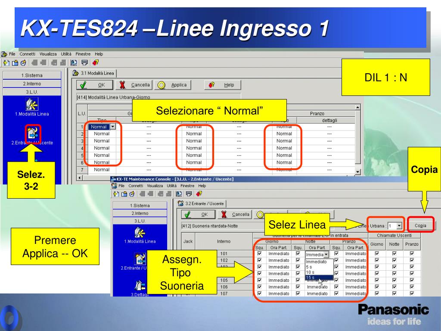Viewport: 441px width, 331px height.
Task: Open the File menu in the top window
Action: (x=12, y=54)
